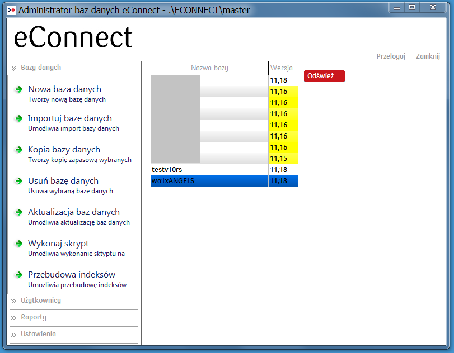Click 'Umożliwia aktualizację baz danych' description
This screenshot has width=454, height=353.
(x=79, y=222)
